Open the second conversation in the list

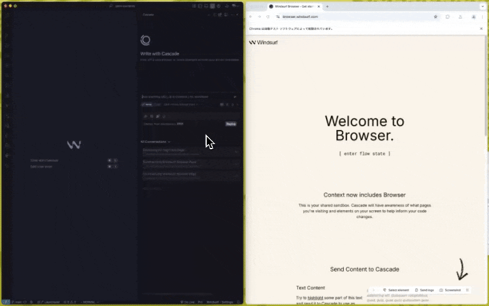click(x=190, y=163)
